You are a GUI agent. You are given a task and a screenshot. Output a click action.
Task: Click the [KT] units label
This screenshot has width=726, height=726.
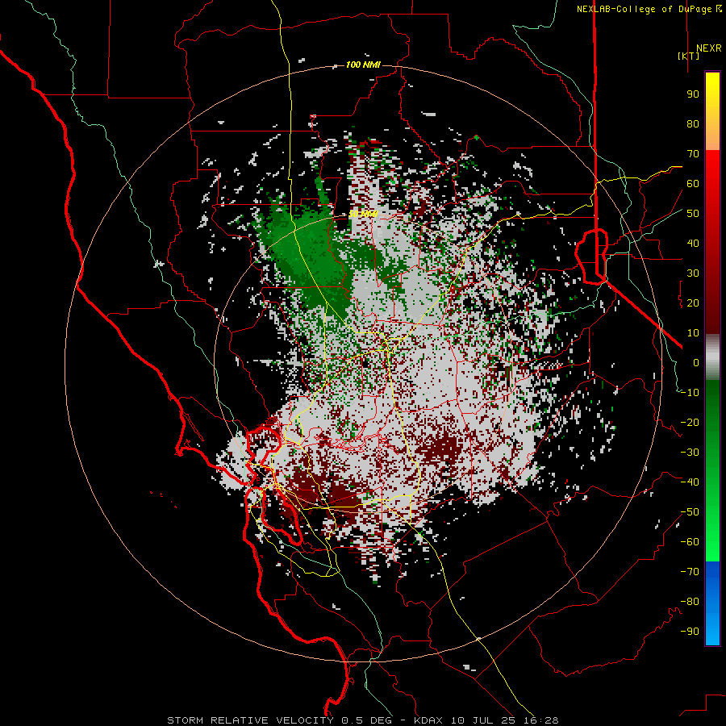(689, 56)
